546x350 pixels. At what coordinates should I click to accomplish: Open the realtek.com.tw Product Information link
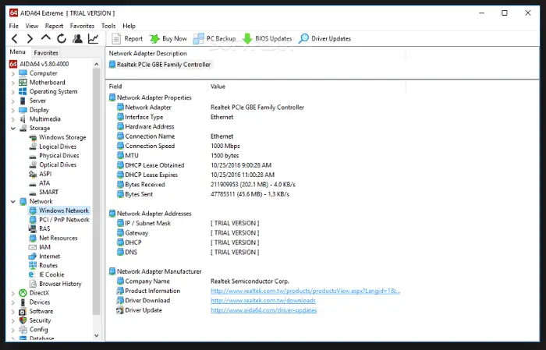point(306,291)
